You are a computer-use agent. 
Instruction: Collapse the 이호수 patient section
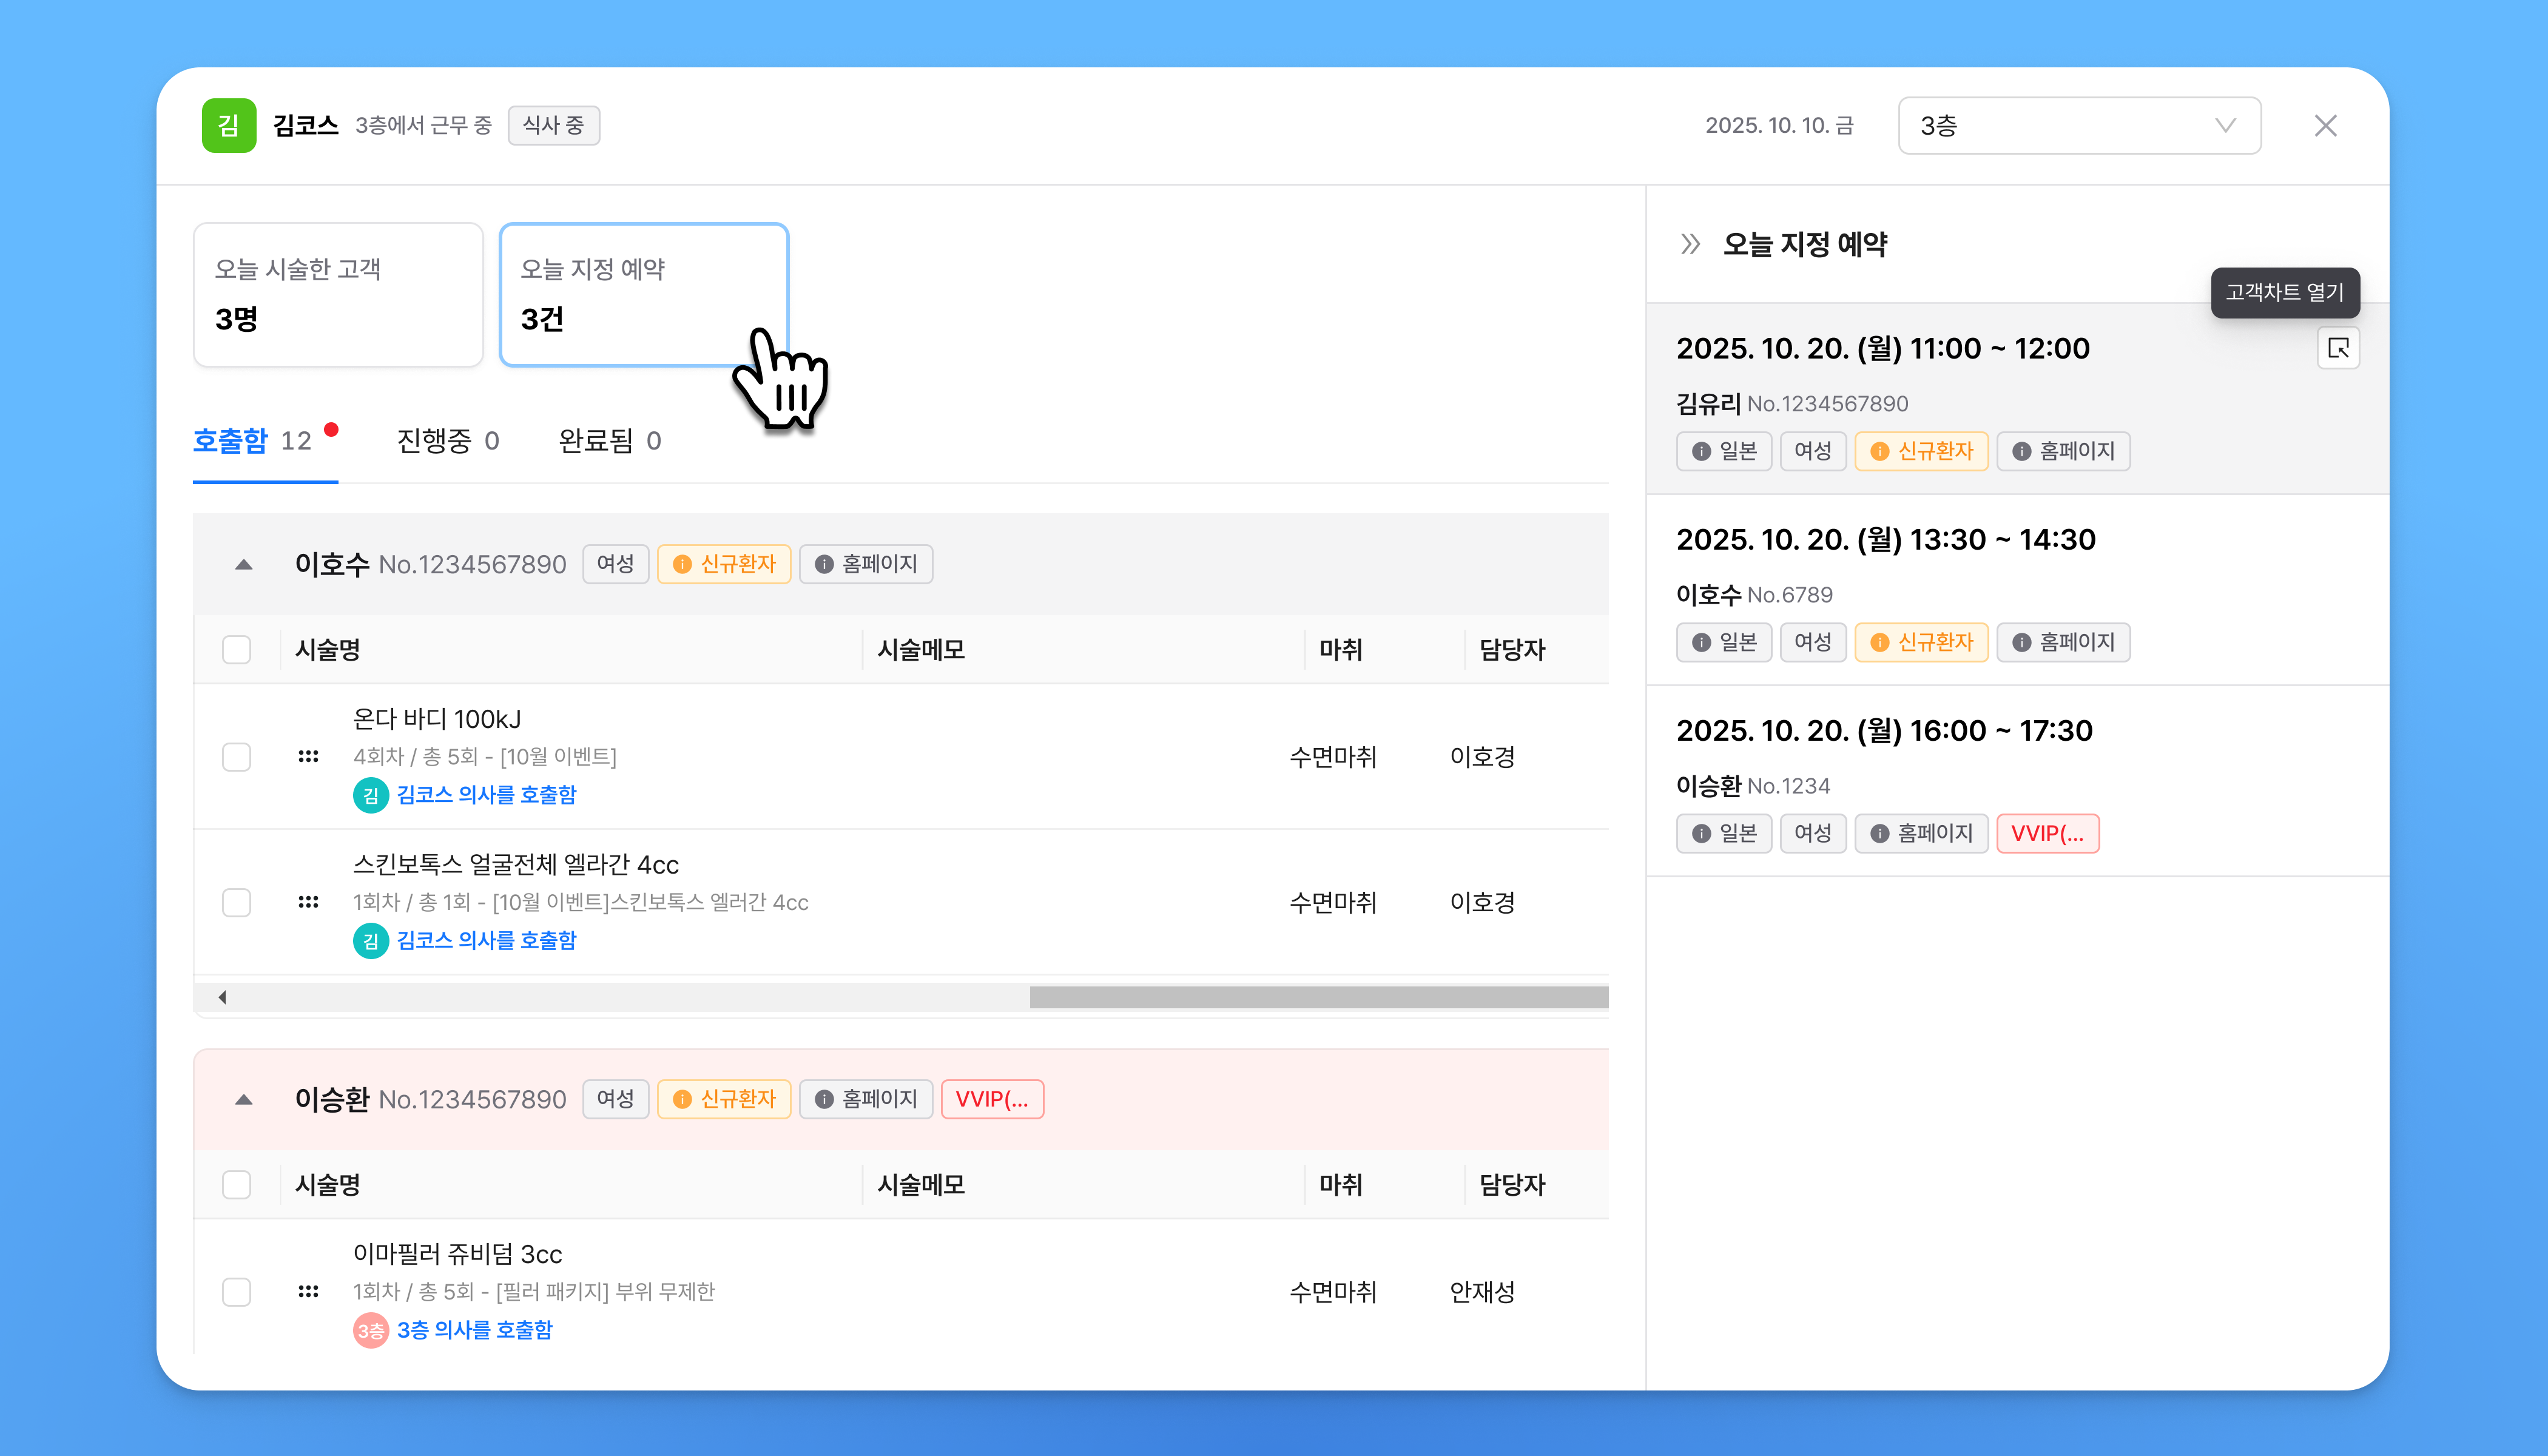click(x=243, y=565)
